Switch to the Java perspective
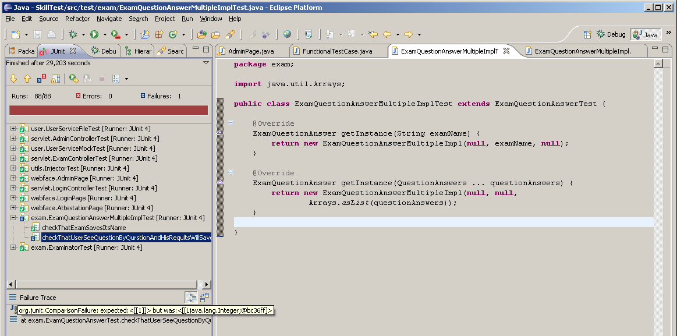The image size is (677, 336). click(x=645, y=34)
